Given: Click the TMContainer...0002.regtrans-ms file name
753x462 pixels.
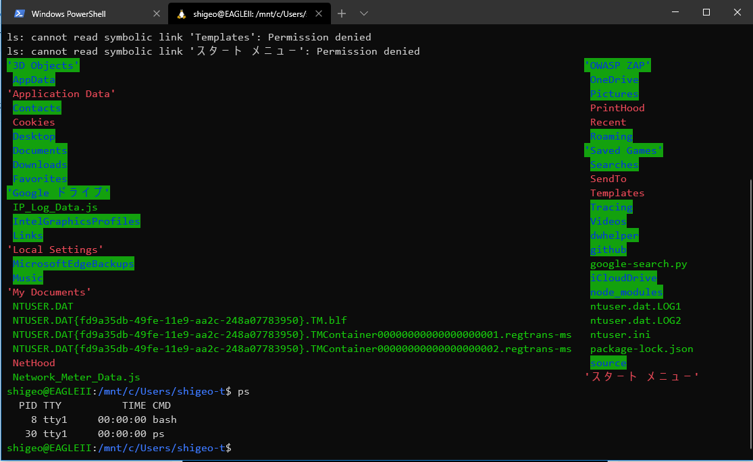Looking at the screenshot, I should tap(292, 349).
